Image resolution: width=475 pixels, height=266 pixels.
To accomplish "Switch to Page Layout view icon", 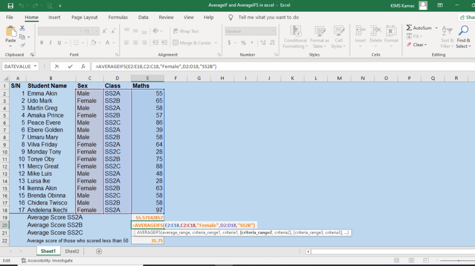I will point(411,260).
